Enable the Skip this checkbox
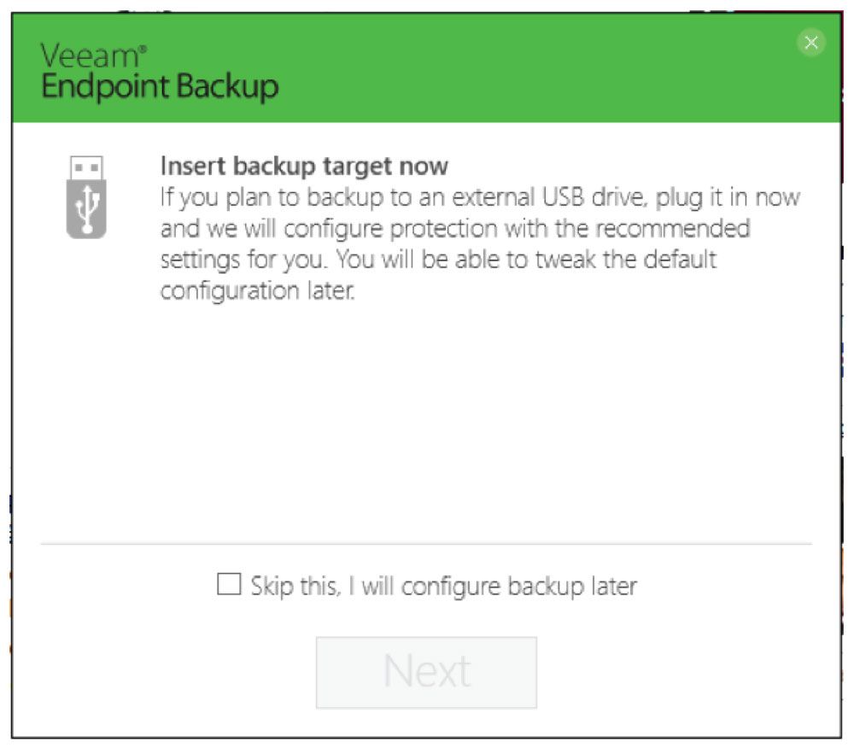This screenshot has width=854, height=748. coord(229,585)
